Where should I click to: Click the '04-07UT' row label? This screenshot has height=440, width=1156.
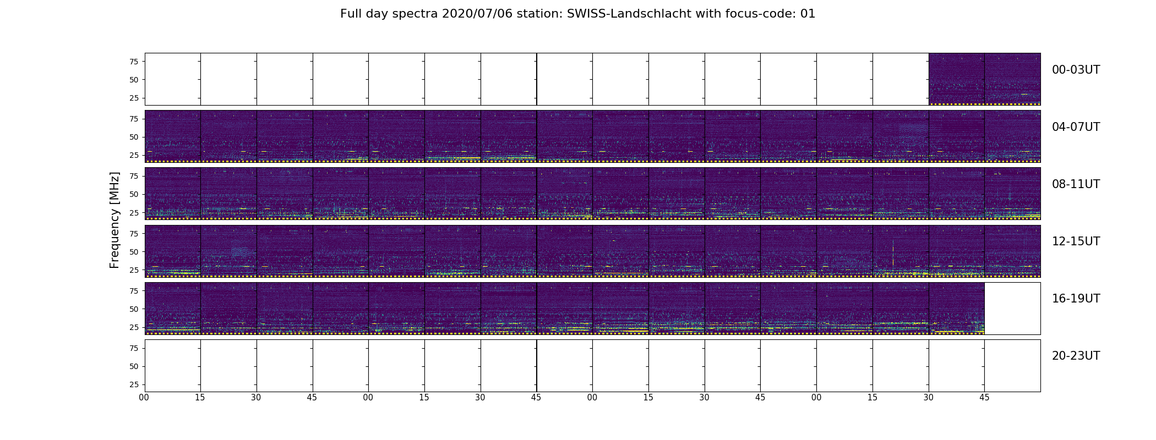1076,127
